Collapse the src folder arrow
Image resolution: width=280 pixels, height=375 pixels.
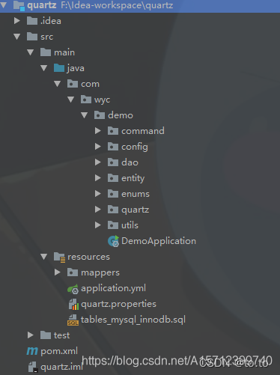(x=17, y=37)
